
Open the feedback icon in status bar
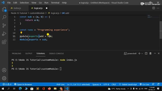click(153, 84)
